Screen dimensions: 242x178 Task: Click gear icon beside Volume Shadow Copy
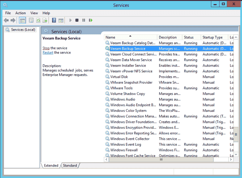[107, 93]
